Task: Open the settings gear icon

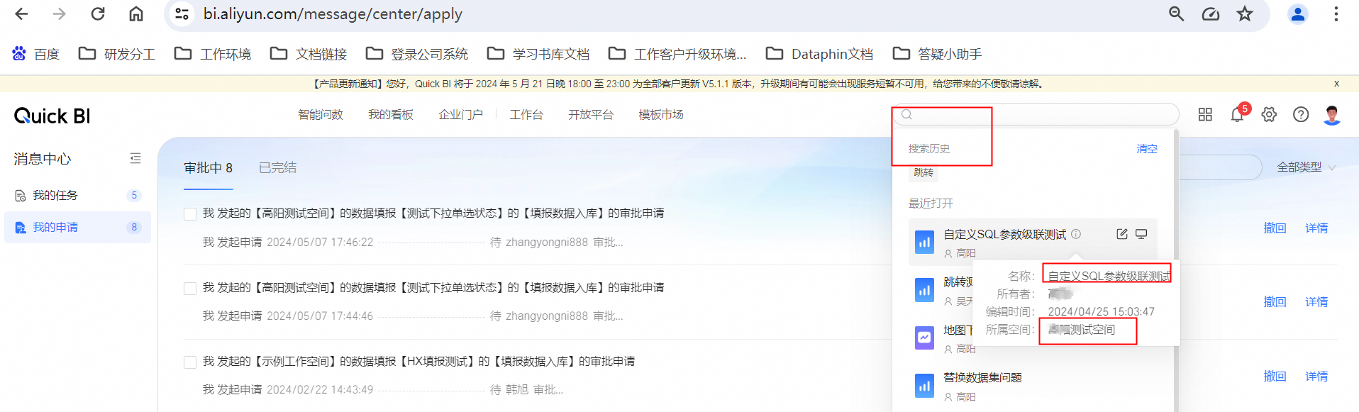Action: click(x=1269, y=115)
